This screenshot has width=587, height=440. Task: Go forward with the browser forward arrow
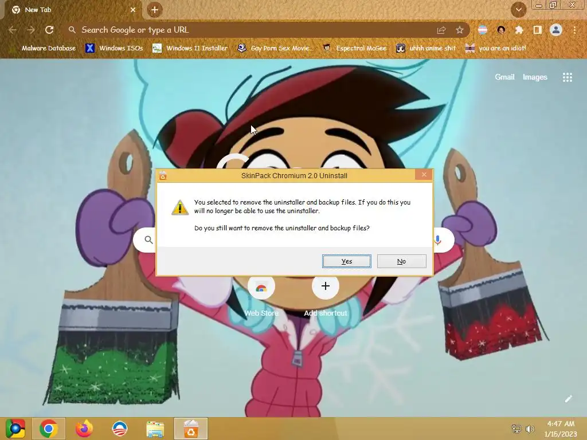31,30
